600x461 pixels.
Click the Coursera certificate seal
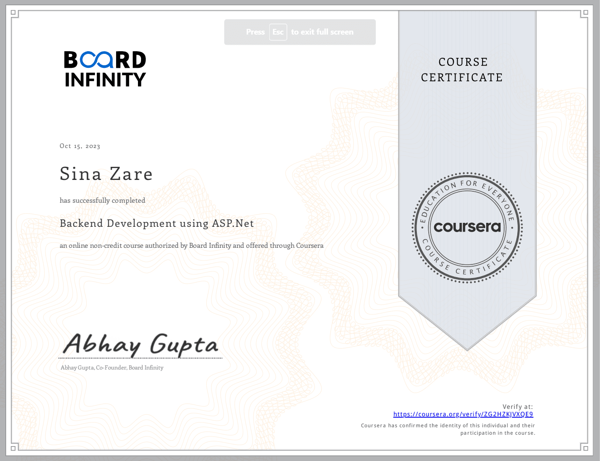pyautogui.click(x=467, y=228)
